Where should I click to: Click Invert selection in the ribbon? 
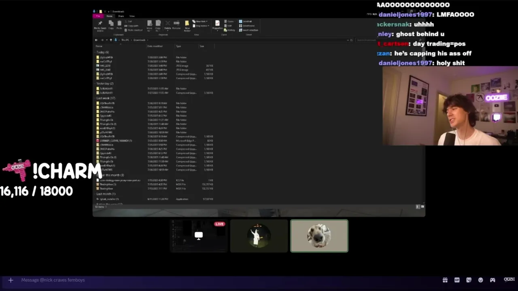248,30
